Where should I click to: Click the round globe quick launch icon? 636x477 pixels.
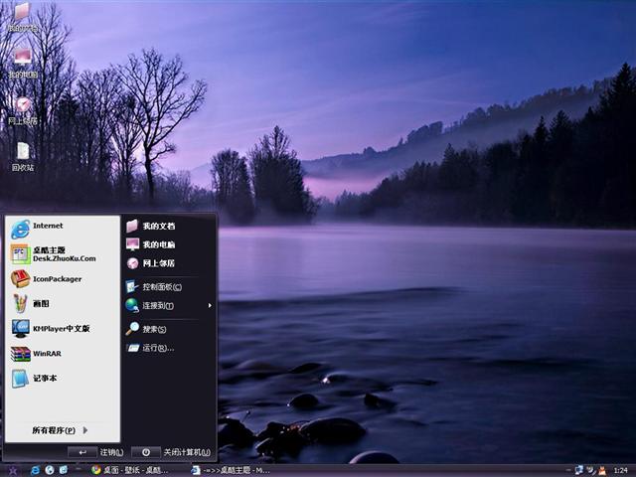(50, 470)
